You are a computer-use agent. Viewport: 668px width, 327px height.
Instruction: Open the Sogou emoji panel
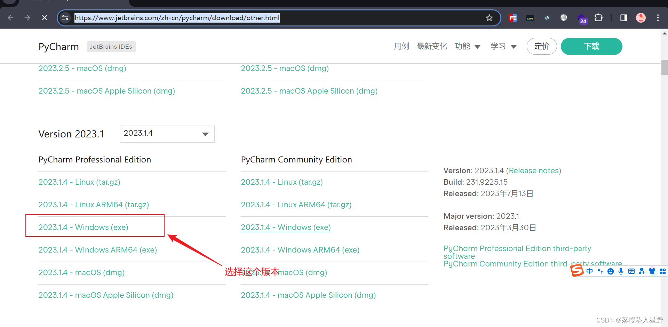[x=611, y=271]
